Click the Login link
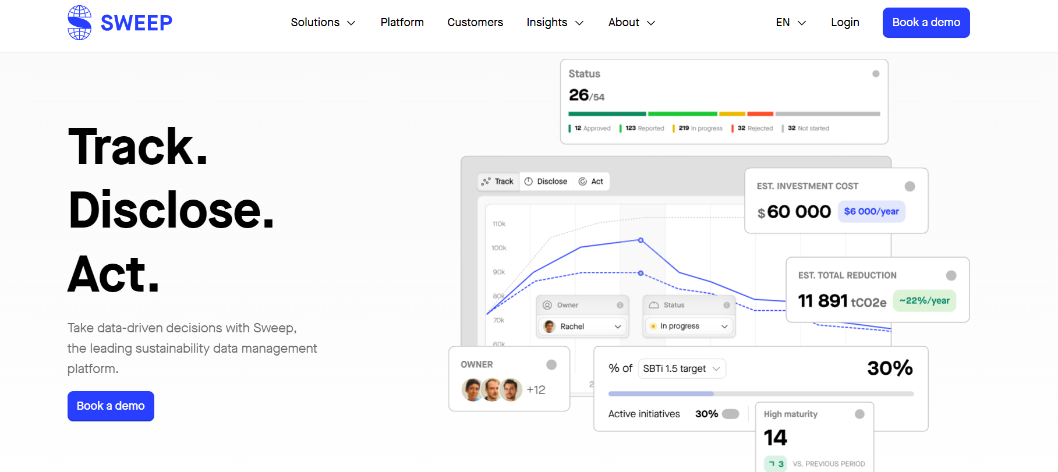The width and height of the screenshot is (1058, 472). [x=845, y=23]
